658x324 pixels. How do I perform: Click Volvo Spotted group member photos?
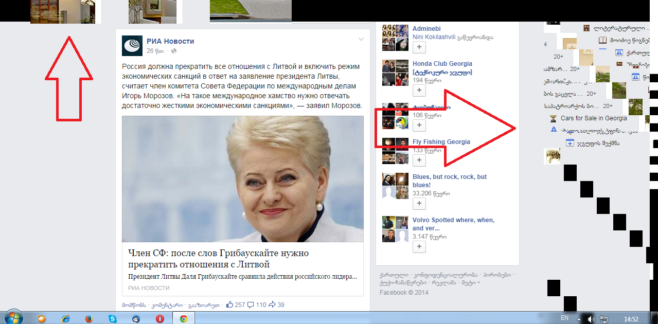click(396, 229)
